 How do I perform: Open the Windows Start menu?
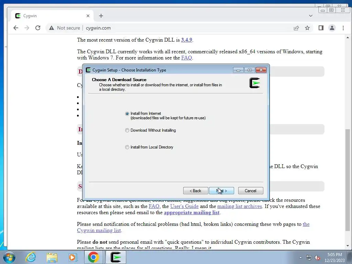tap(9, 257)
